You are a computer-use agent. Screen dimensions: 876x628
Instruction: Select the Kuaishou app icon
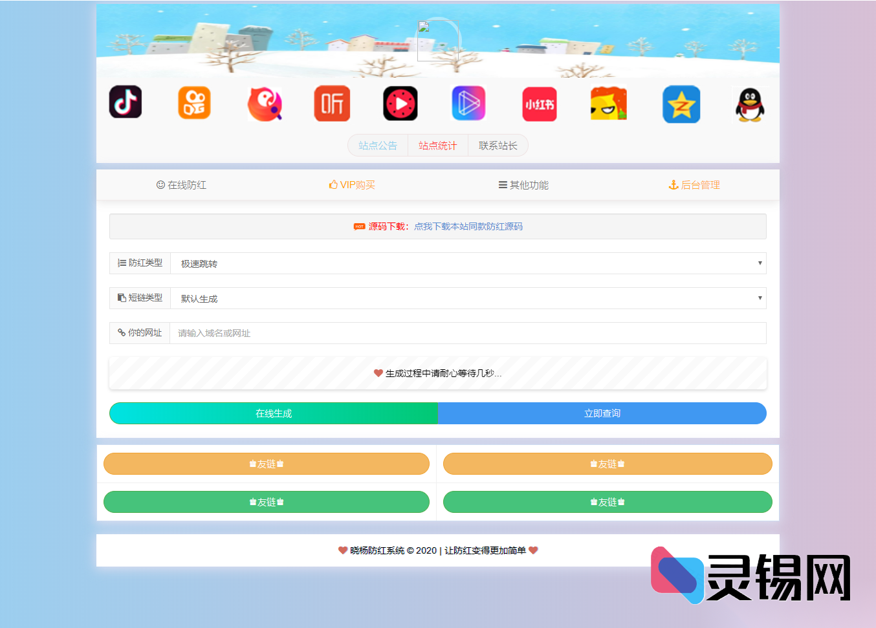coord(194,102)
